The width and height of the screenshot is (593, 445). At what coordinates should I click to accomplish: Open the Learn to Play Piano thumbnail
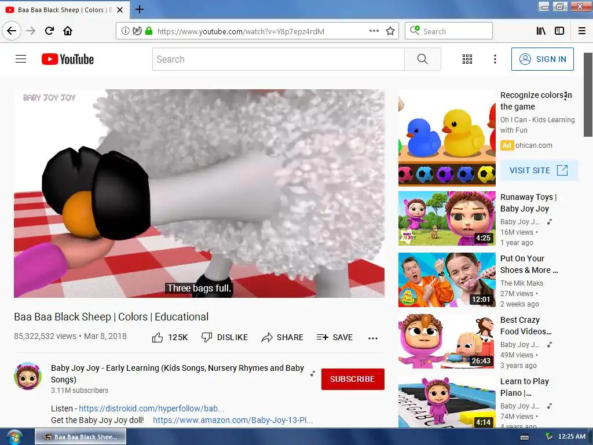coord(446,402)
